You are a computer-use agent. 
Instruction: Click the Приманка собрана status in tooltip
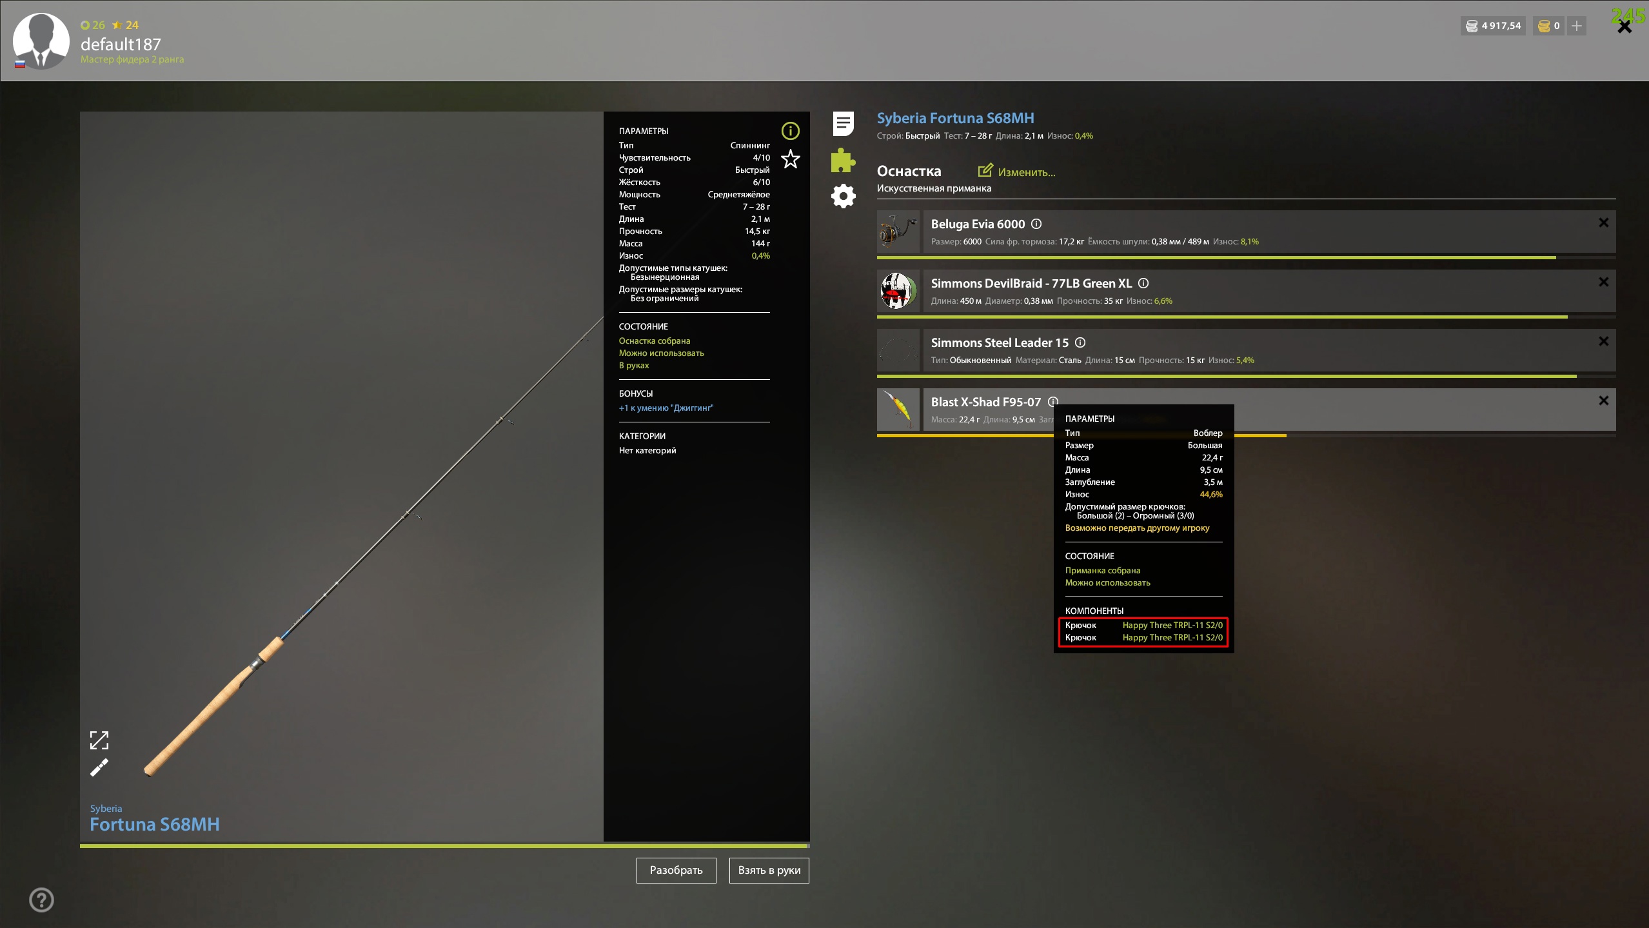coord(1103,570)
